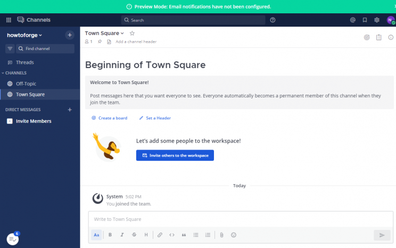Dismiss the Preview Mode banner
396x248 pixels.
(395, 6)
